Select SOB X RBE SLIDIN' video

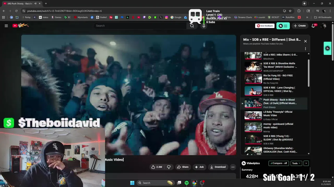tap(274, 140)
